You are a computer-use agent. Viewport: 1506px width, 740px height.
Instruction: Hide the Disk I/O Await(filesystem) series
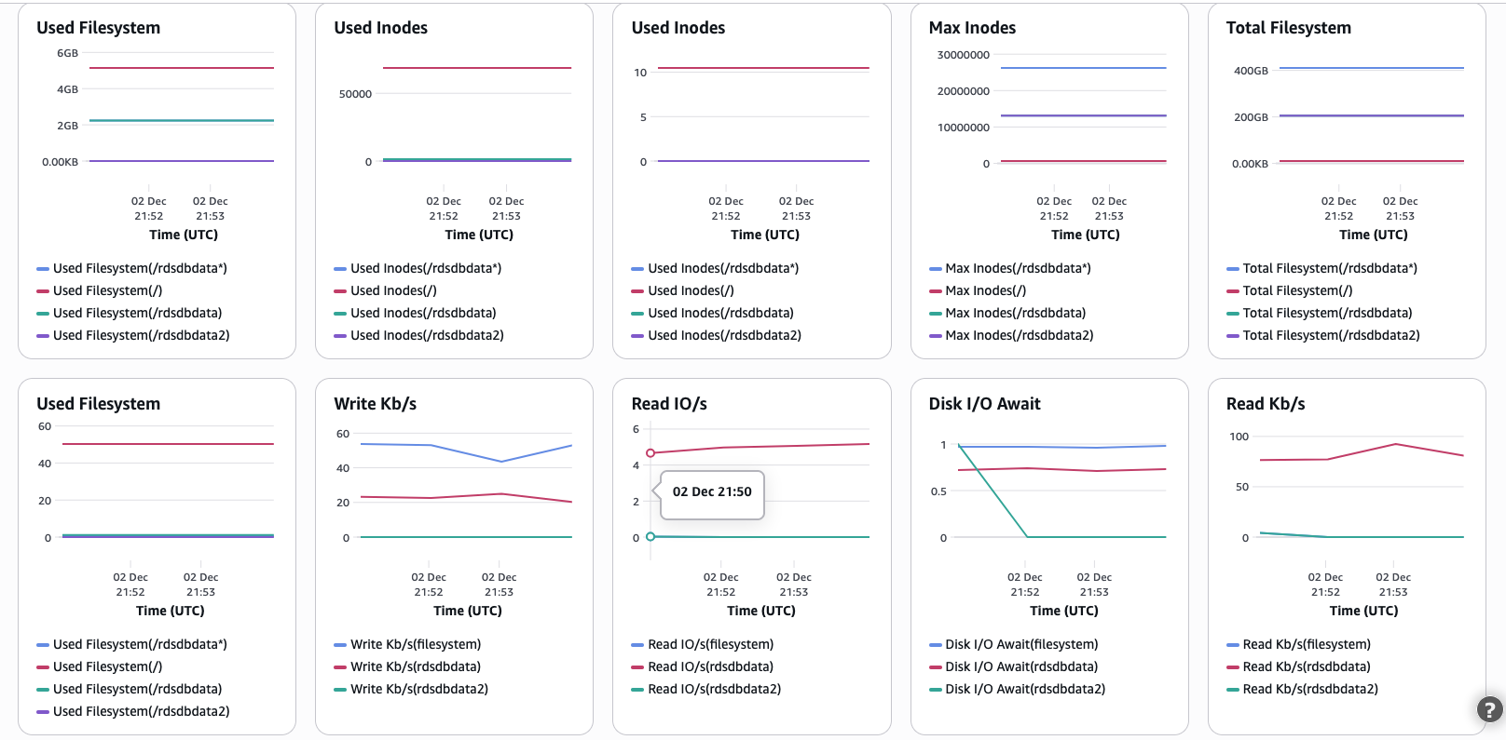click(1020, 644)
